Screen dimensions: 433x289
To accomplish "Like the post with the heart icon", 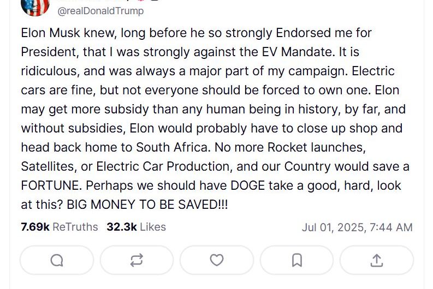I will coord(217,261).
